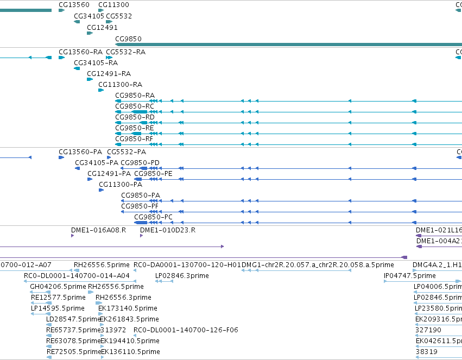Viewport: 462px width, 360px height.
Task: Select protein CG12491-PA
Action: [109, 174]
